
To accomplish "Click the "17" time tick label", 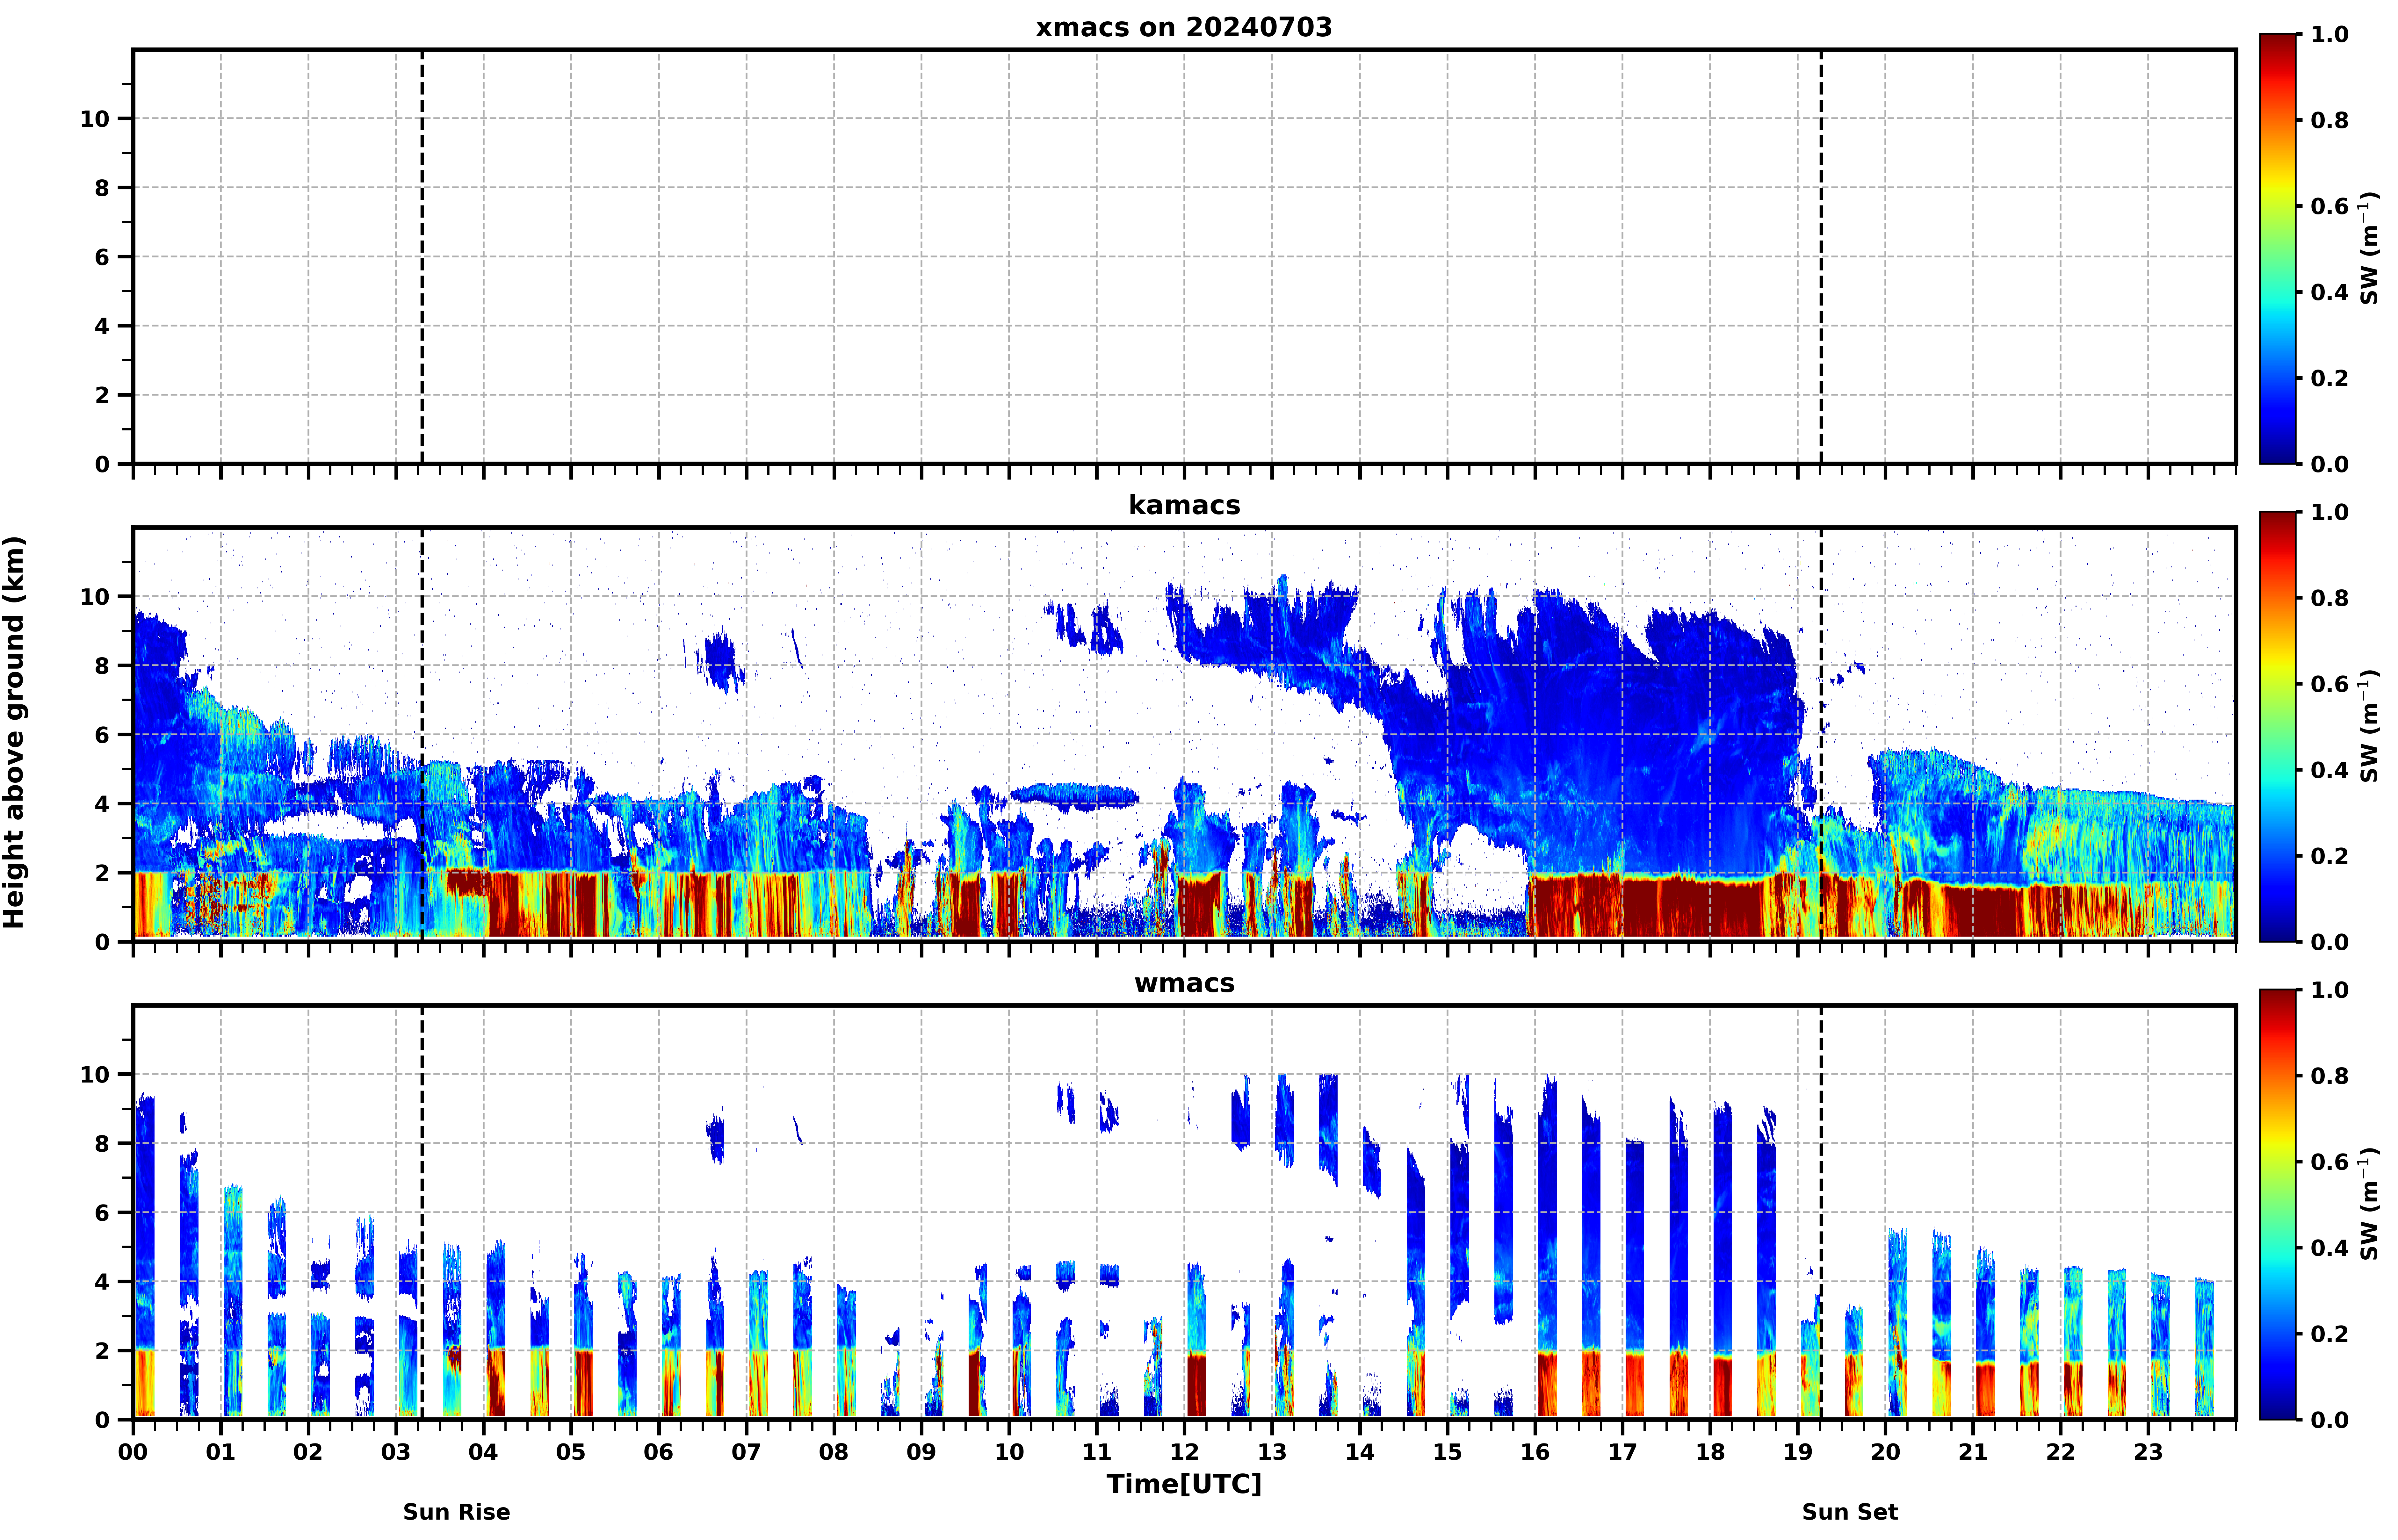I will pos(1623,1452).
